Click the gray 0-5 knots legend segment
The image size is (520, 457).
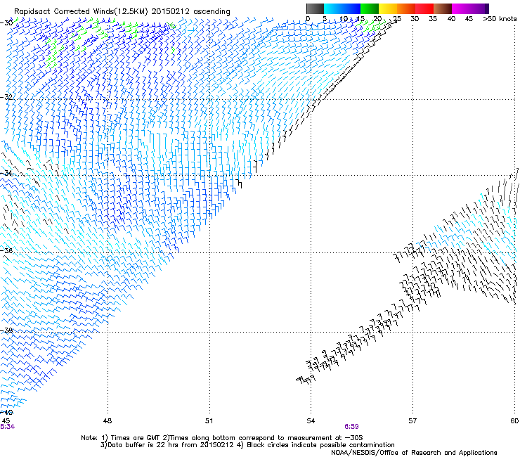pyautogui.click(x=315, y=8)
